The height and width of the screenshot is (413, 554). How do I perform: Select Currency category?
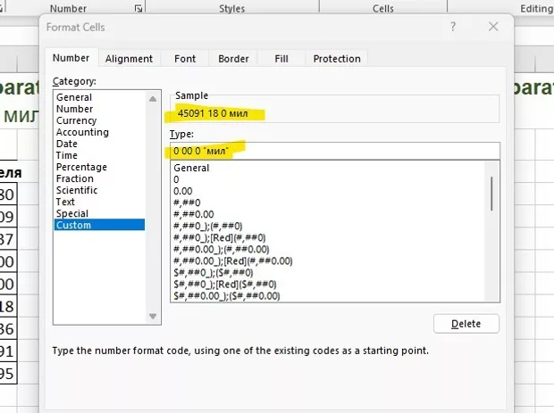[x=76, y=120]
